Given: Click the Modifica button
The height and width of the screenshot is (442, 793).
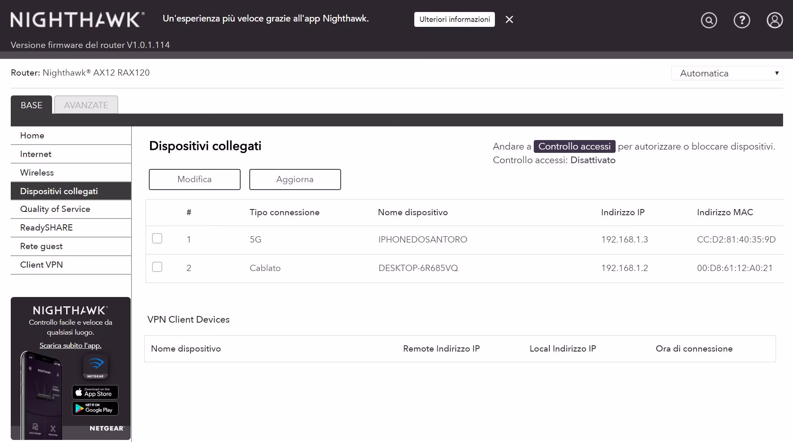Looking at the screenshot, I should tap(195, 179).
